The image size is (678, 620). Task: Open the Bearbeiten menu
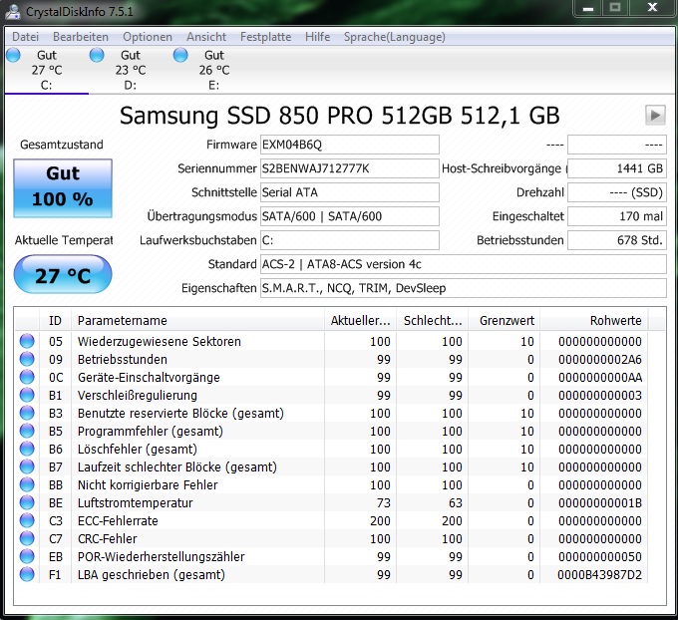pyautogui.click(x=81, y=37)
